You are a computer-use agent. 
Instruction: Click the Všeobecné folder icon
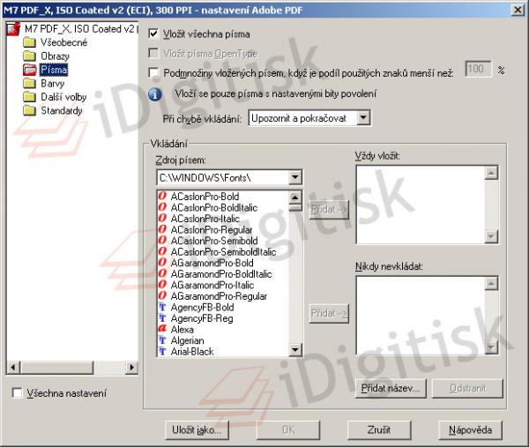click(30, 42)
